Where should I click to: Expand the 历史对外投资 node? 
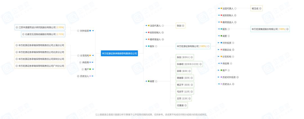(x=238, y=77)
